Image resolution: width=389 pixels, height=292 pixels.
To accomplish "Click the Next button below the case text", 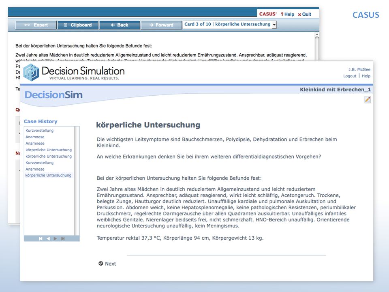I will coord(107,264).
